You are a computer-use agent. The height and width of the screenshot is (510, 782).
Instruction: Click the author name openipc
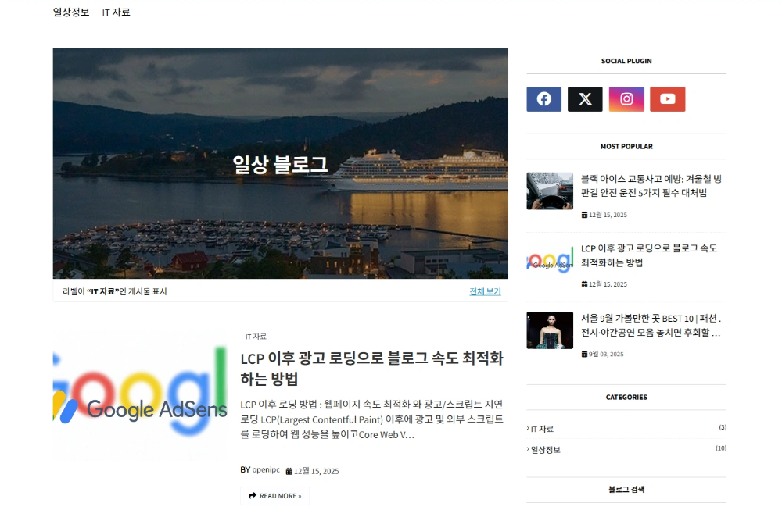click(265, 470)
